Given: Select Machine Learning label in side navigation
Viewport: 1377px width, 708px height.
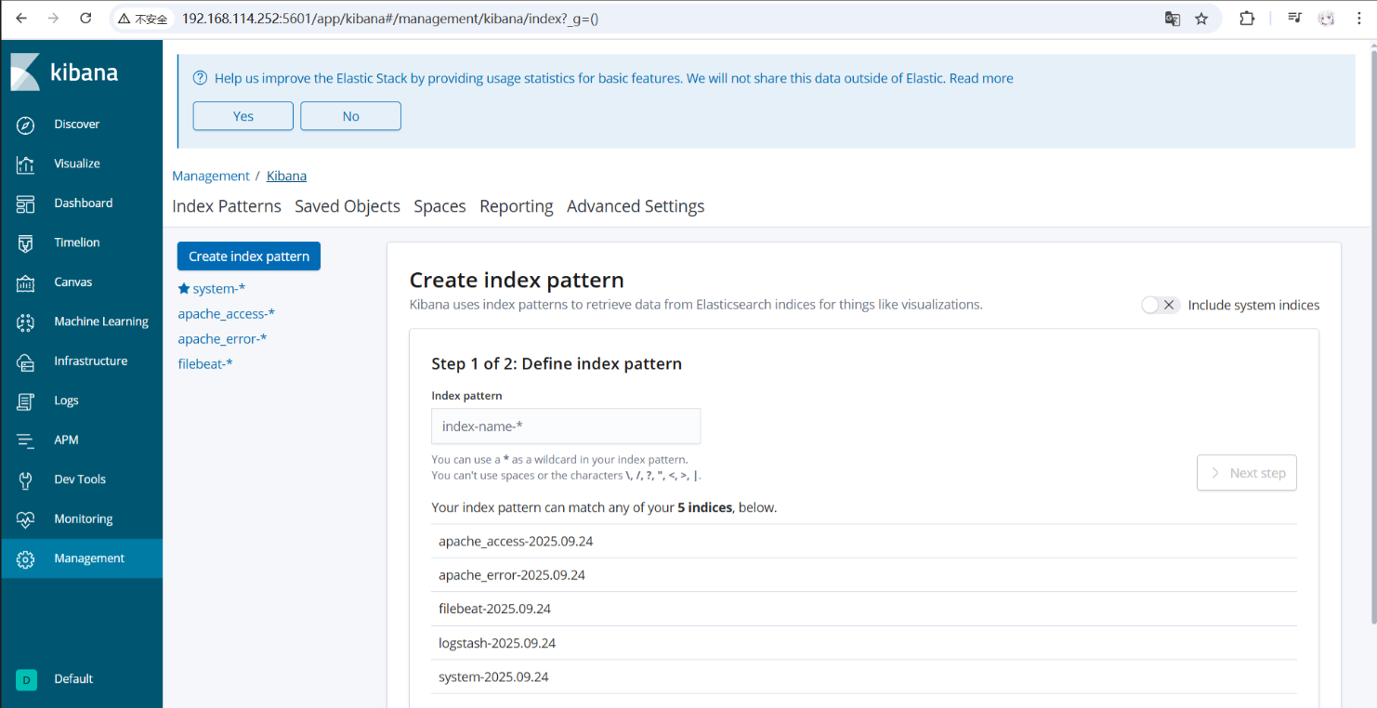Looking at the screenshot, I should tap(101, 321).
